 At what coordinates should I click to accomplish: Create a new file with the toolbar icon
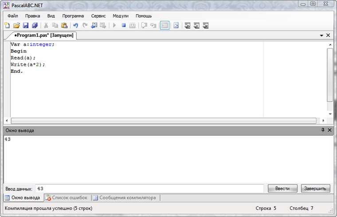tap(7, 25)
